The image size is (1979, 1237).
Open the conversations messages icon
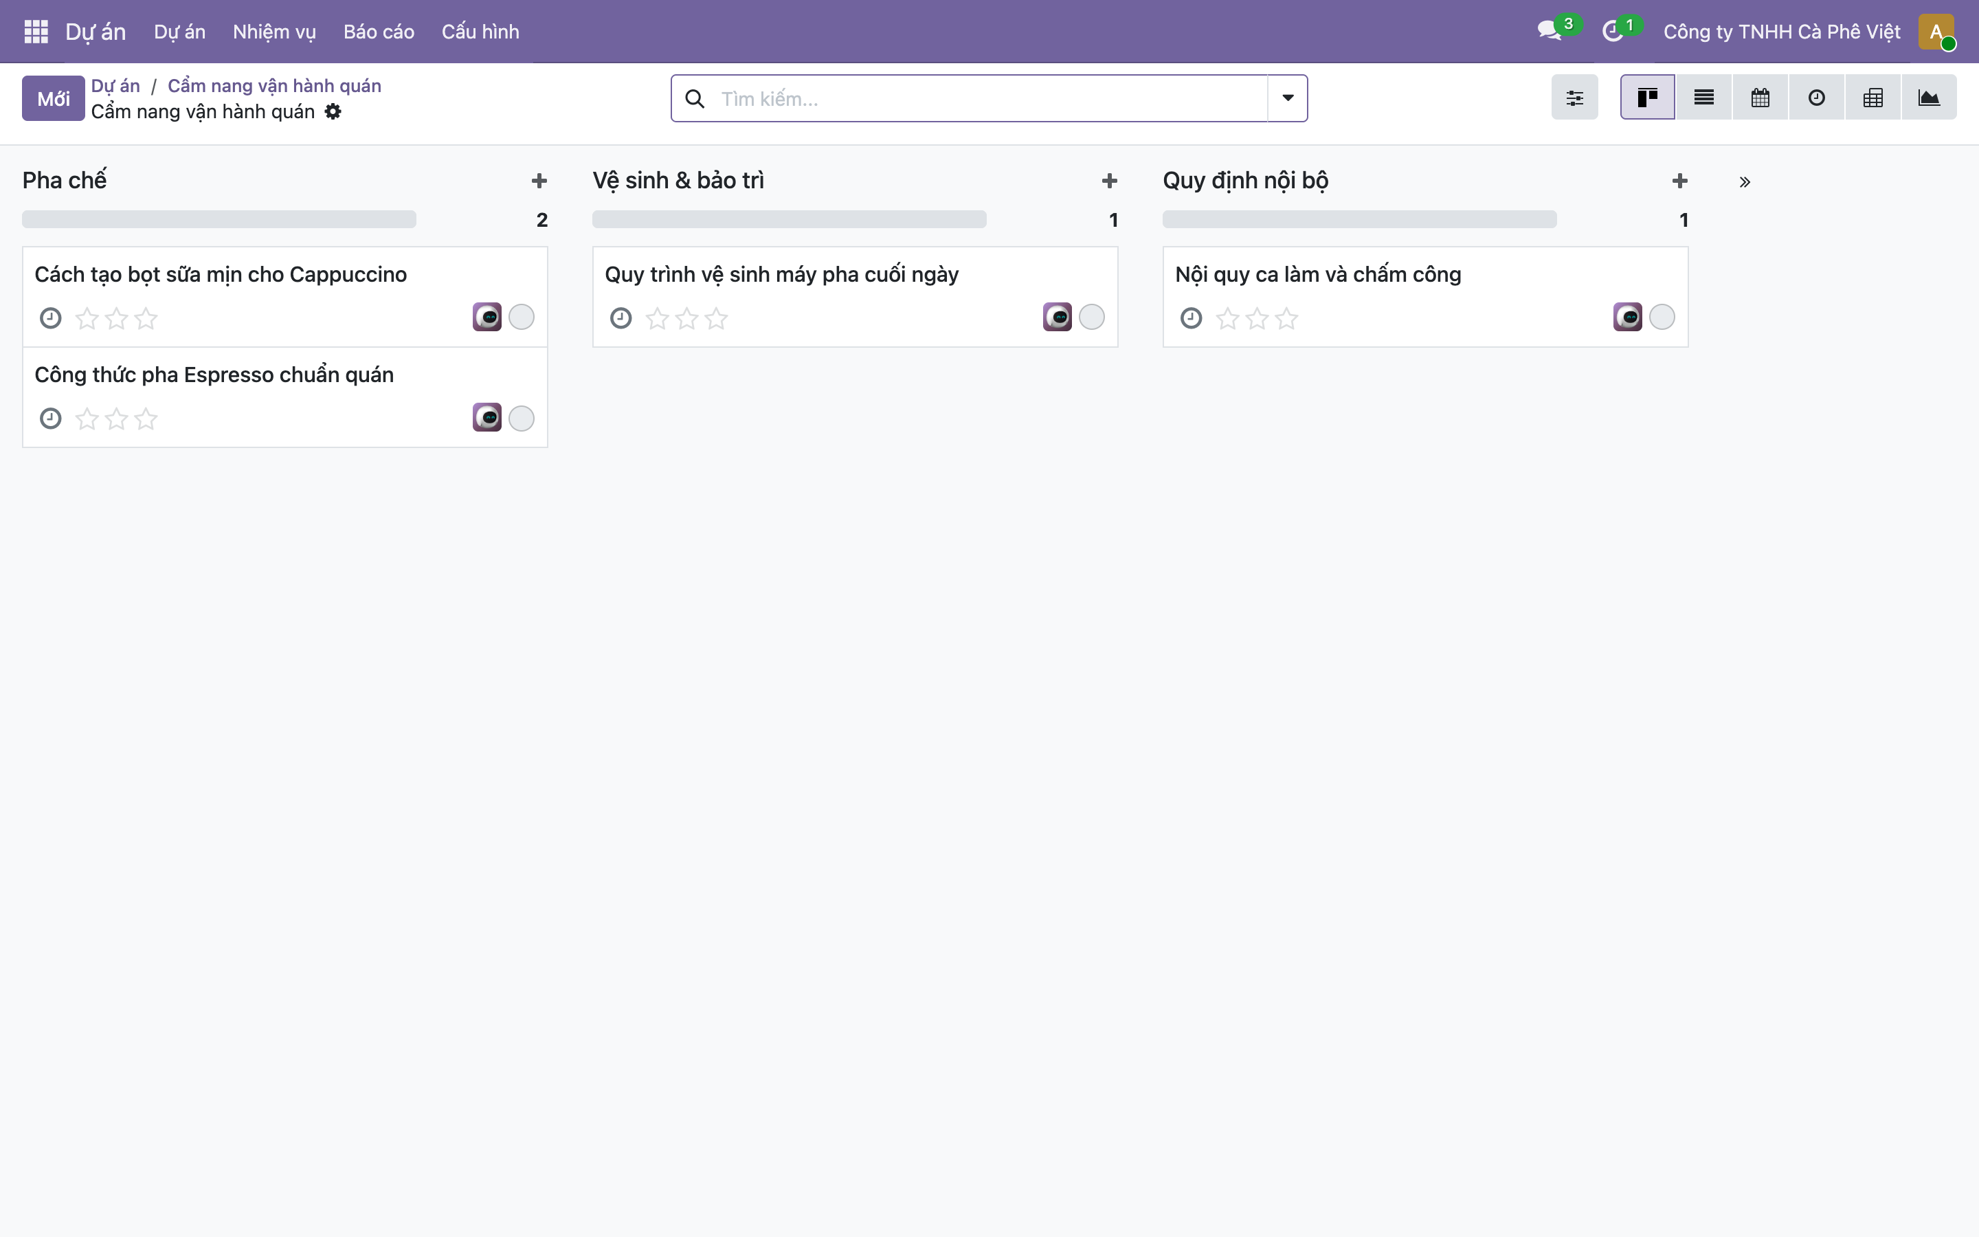point(1549,31)
